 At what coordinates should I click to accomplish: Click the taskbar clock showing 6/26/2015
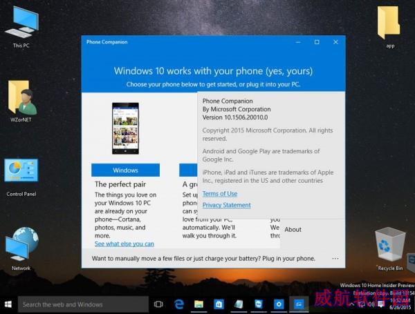click(400, 304)
